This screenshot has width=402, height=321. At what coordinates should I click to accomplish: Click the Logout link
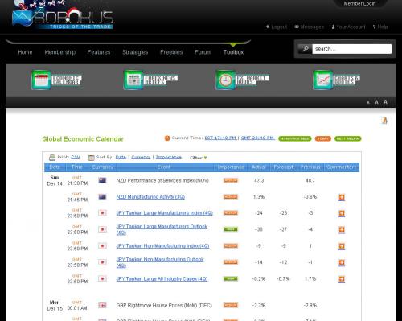click(277, 27)
